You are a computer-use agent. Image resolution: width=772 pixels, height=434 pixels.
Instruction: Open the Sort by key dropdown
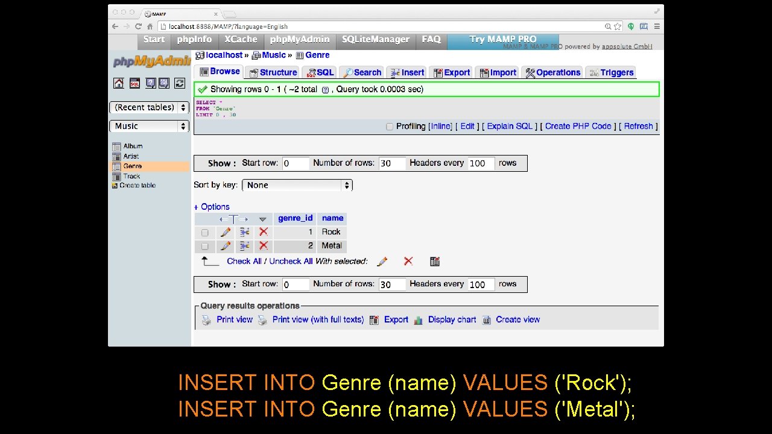click(297, 185)
